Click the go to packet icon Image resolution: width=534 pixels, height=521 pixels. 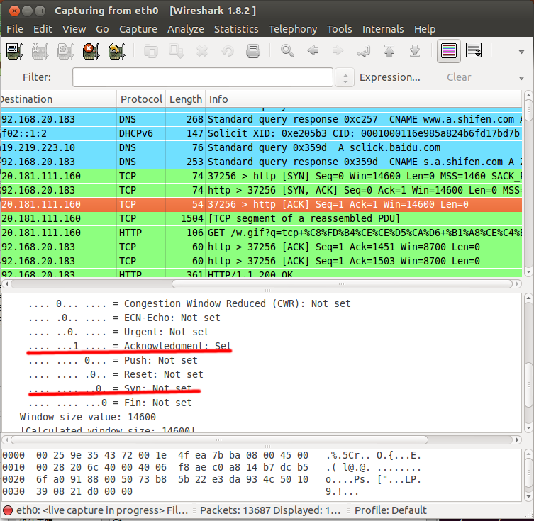[x=364, y=51]
